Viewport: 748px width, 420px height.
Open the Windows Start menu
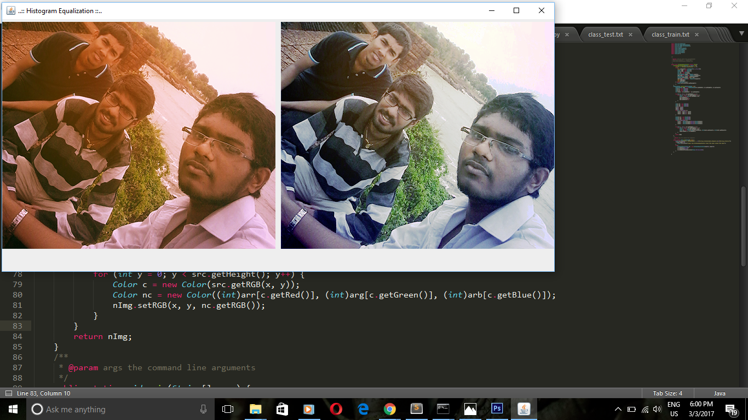pyautogui.click(x=13, y=409)
